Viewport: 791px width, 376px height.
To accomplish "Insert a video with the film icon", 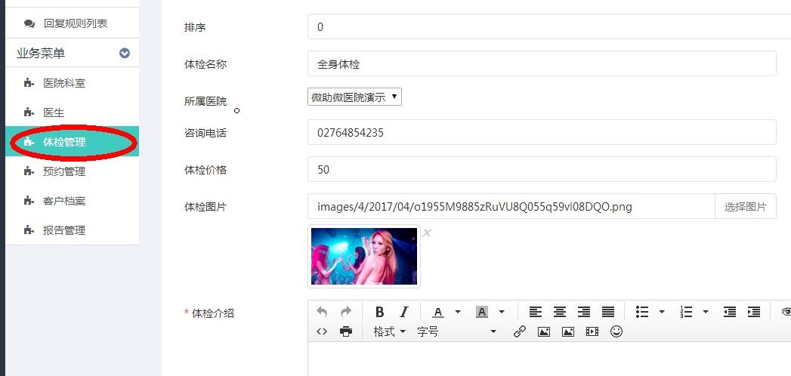I will point(592,331).
